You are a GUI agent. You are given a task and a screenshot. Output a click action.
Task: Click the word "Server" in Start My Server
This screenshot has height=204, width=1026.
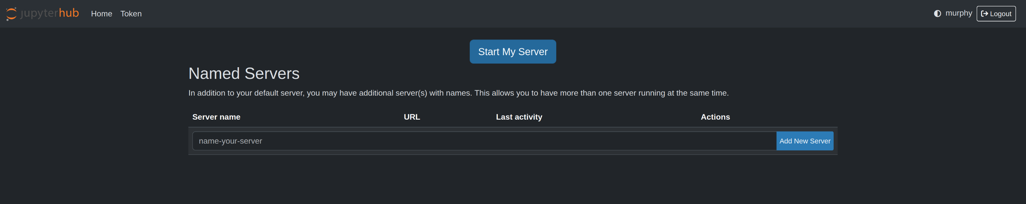[x=533, y=52]
